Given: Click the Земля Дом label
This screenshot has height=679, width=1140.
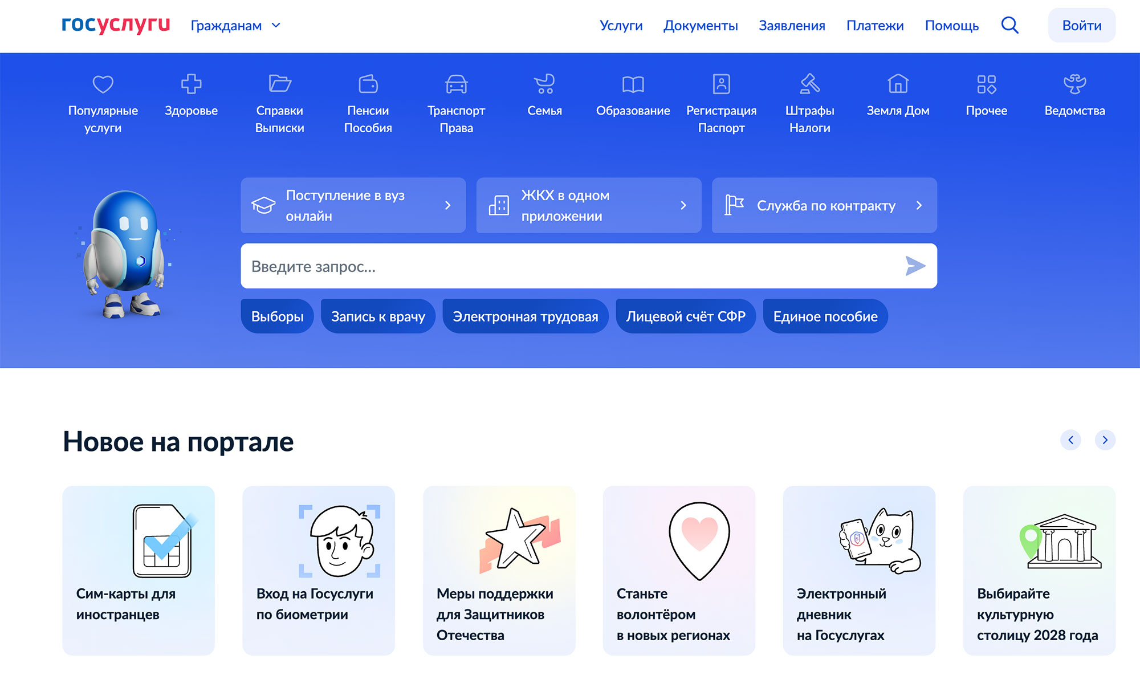Looking at the screenshot, I should tap(898, 111).
